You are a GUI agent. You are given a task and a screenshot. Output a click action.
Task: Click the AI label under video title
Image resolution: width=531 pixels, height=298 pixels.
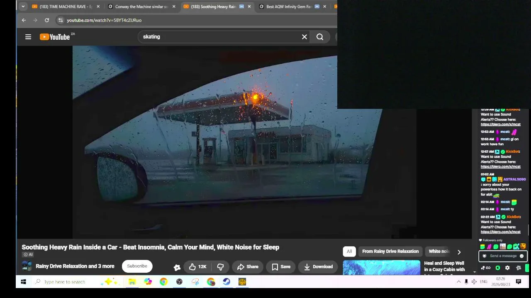coord(28,255)
